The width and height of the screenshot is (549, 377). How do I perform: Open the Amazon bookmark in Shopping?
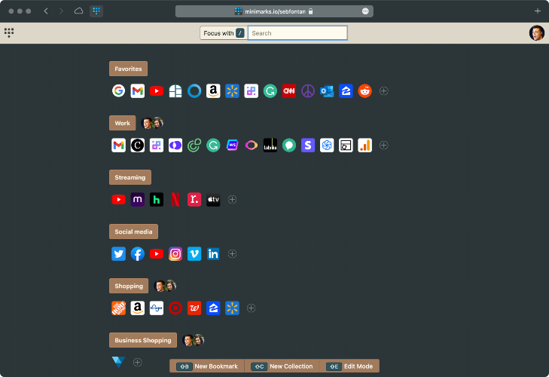point(138,308)
